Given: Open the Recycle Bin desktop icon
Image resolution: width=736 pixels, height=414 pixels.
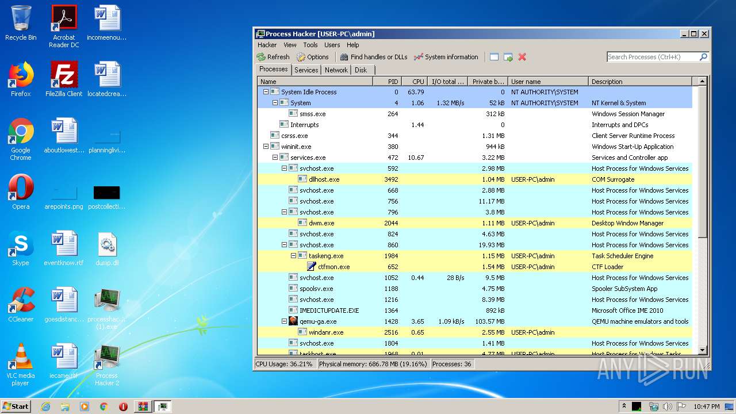Looking at the screenshot, I should pyautogui.click(x=21, y=23).
